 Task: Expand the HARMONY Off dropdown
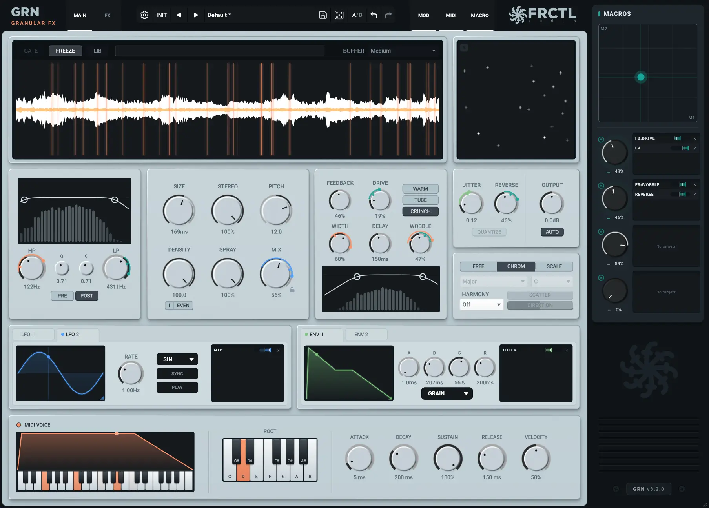[x=481, y=304]
